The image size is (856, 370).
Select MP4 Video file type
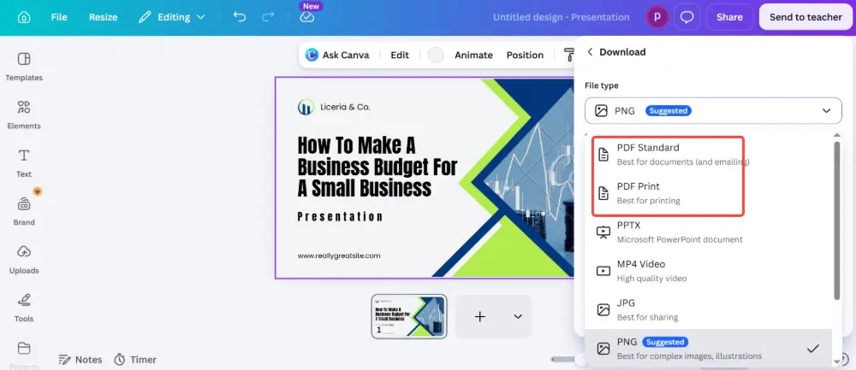click(x=708, y=270)
